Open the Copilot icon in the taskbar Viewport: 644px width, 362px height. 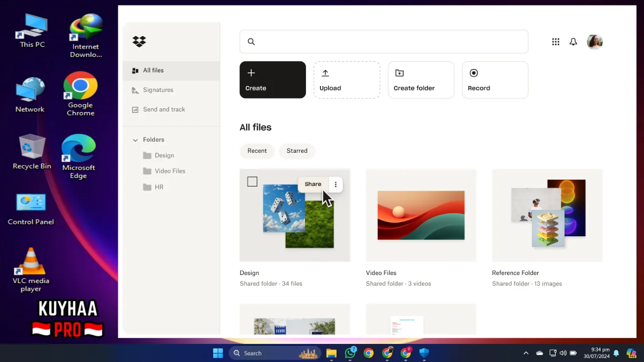[631, 353]
